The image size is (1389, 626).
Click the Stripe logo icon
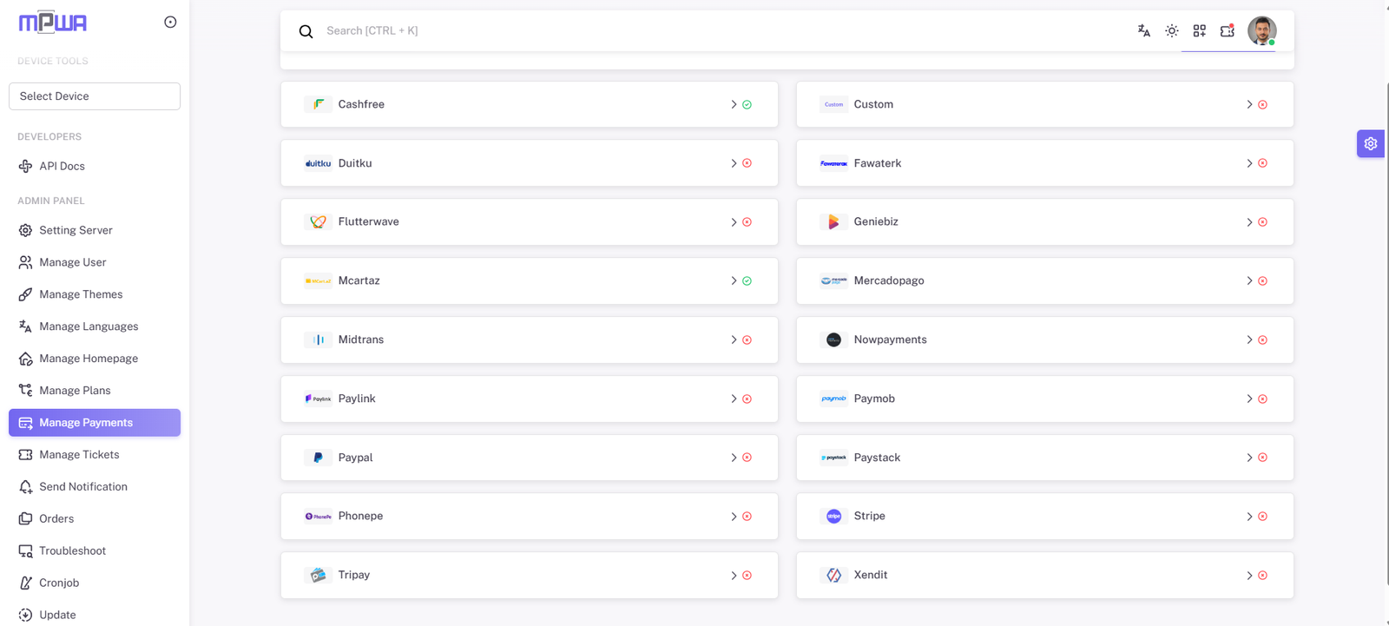click(x=833, y=517)
